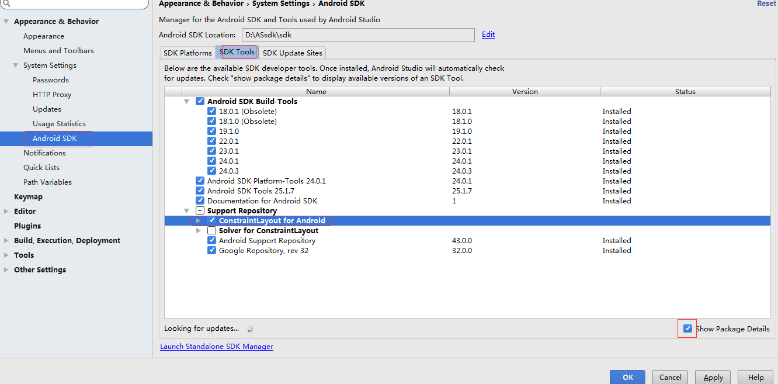The image size is (778, 384).
Task: Sort table by Name column header
Action: [x=316, y=92]
